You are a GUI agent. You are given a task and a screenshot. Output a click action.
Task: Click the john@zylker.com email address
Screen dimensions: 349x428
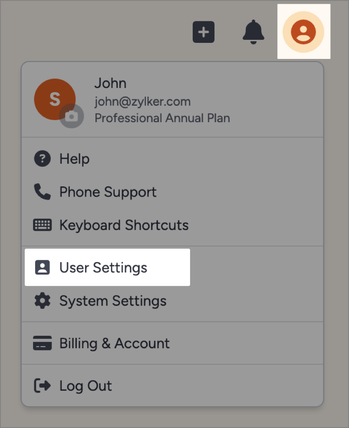point(142,102)
